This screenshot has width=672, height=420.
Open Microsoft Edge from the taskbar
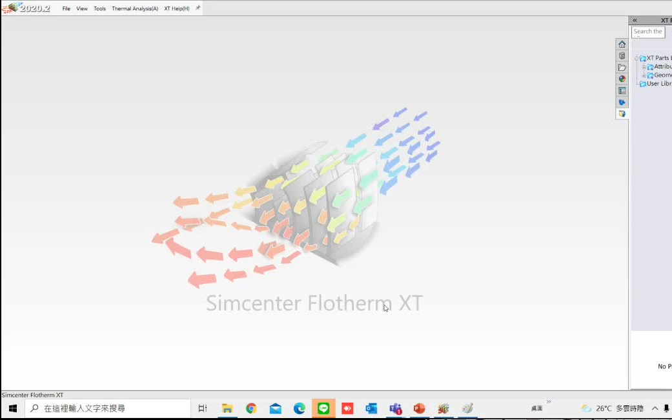click(299, 408)
